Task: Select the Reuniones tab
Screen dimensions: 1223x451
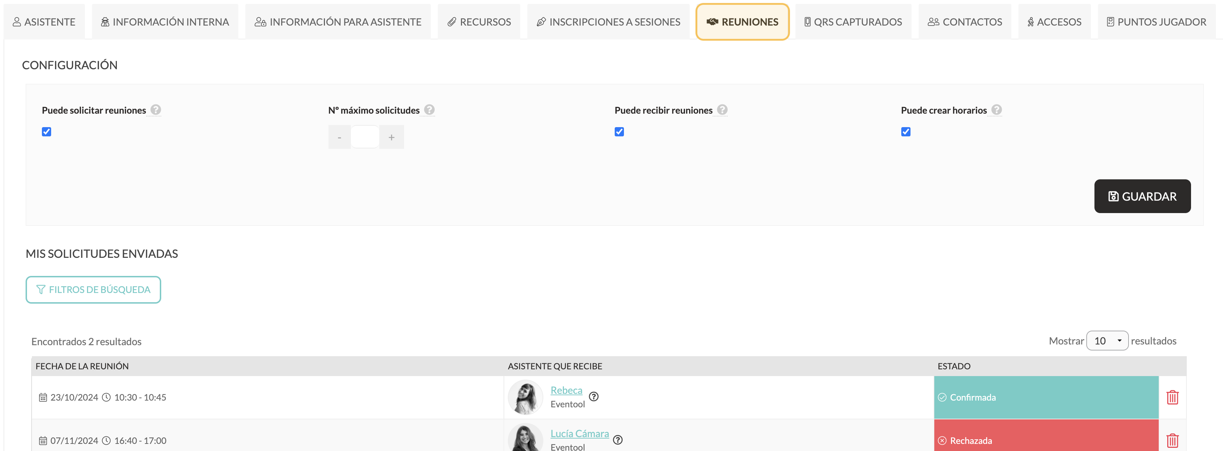Action: click(743, 22)
